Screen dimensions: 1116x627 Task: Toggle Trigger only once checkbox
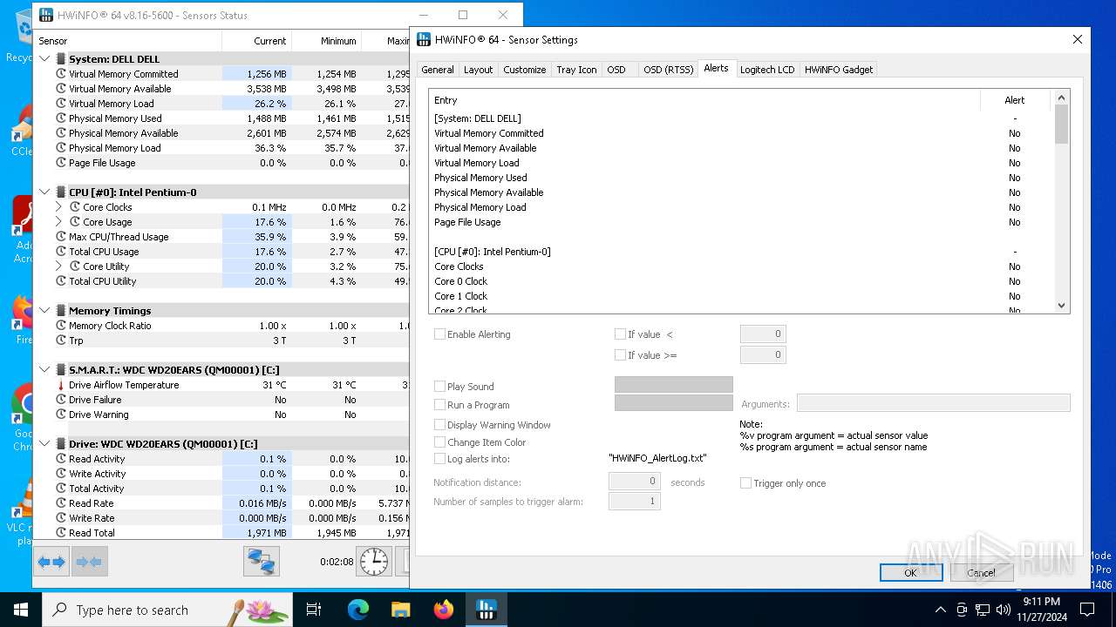pyautogui.click(x=745, y=483)
